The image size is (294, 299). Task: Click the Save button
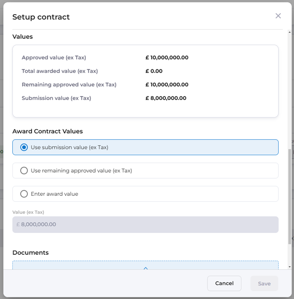[x=264, y=284]
